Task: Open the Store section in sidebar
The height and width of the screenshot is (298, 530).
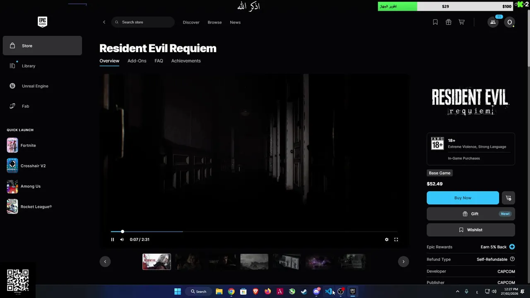Action: click(42, 46)
